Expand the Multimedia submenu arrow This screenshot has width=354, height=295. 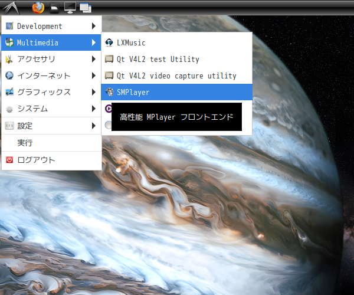(94, 42)
